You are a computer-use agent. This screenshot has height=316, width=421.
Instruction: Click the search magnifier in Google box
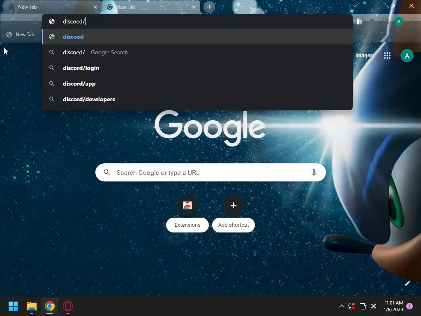click(106, 172)
